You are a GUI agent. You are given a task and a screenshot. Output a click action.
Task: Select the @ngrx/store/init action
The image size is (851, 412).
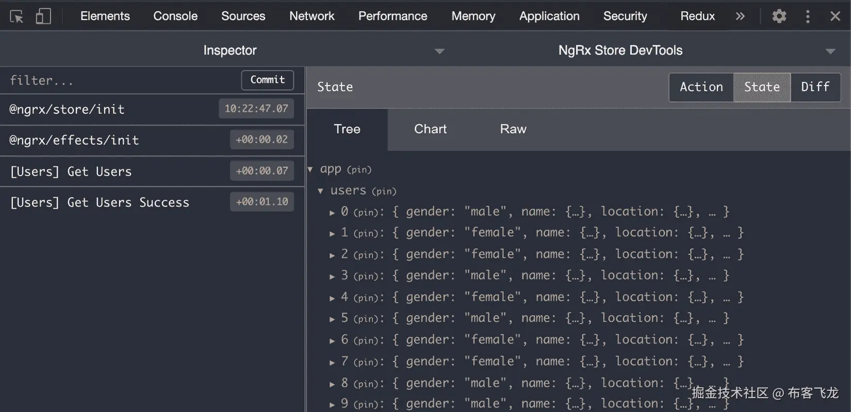tap(152, 109)
